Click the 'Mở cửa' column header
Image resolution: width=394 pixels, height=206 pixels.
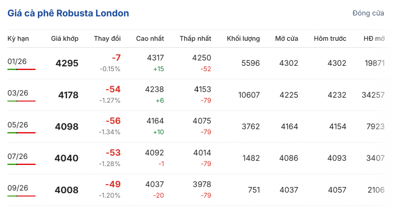[287, 39]
